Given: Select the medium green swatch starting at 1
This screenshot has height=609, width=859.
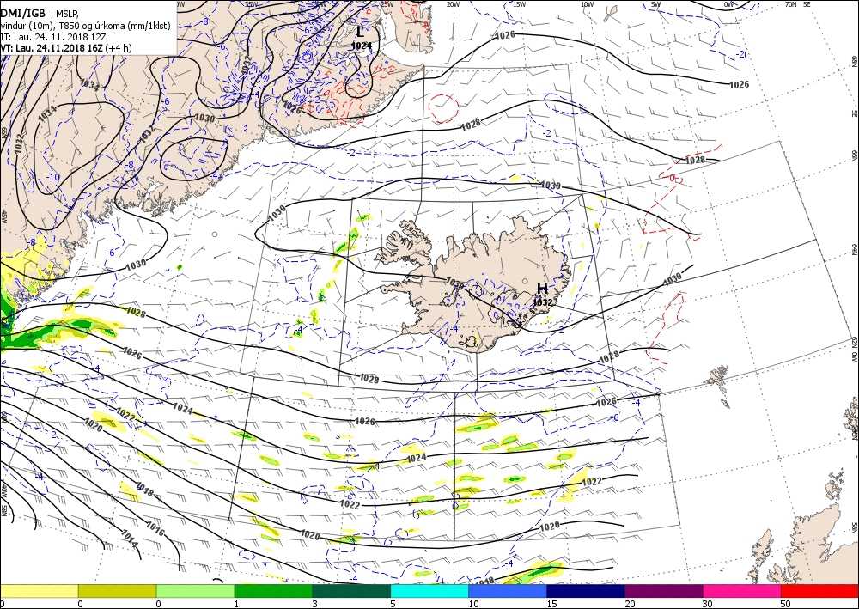Looking at the screenshot, I should coord(273,591).
